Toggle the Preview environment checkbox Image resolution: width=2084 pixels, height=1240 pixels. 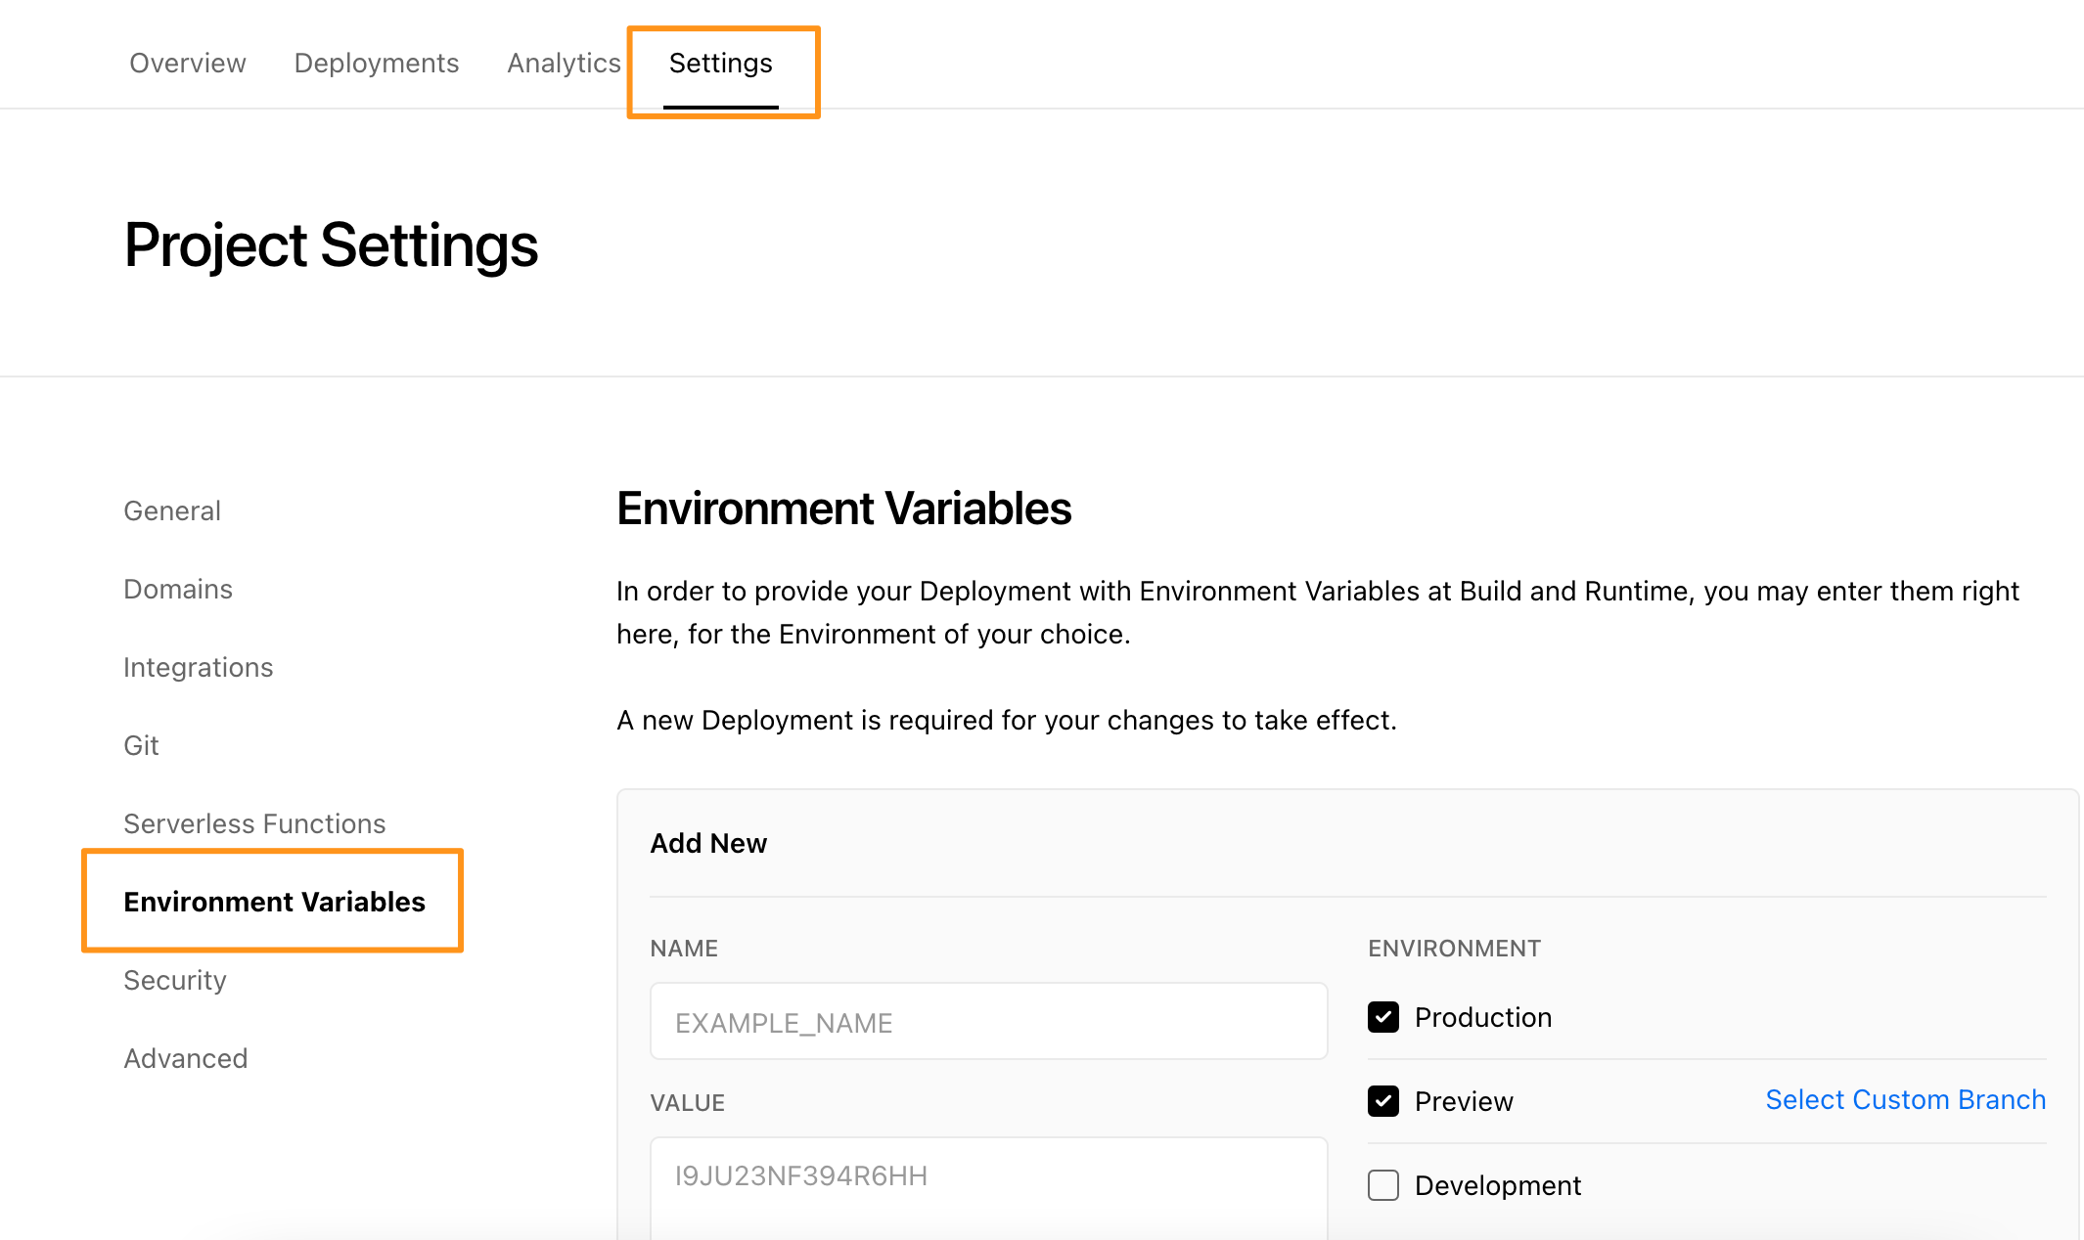(x=1383, y=1101)
